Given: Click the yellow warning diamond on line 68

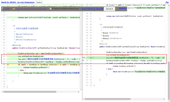Looking at the screenshot, I should [x=8, y=65].
